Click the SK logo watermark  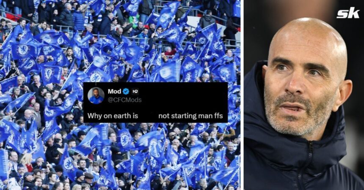pos(348,13)
